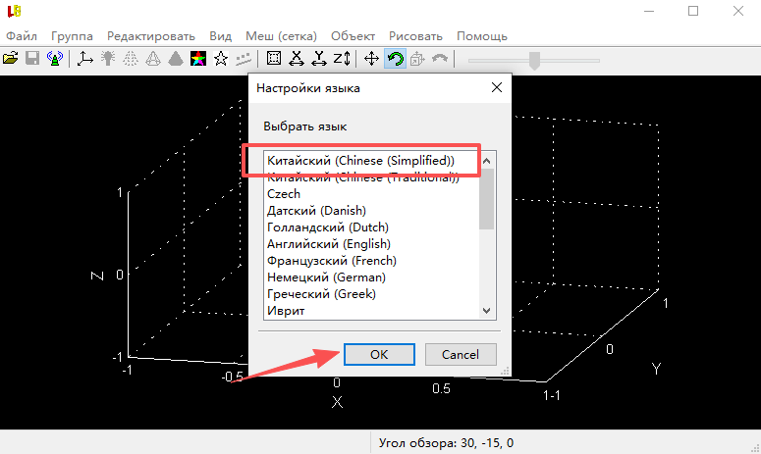
Task: Click the green antenna broadcast icon
Action: coord(56,59)
